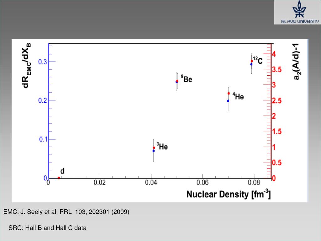Viewport: 321px width, 241px height.
Task: Click the 9Be label text
Action: (187, 79)
